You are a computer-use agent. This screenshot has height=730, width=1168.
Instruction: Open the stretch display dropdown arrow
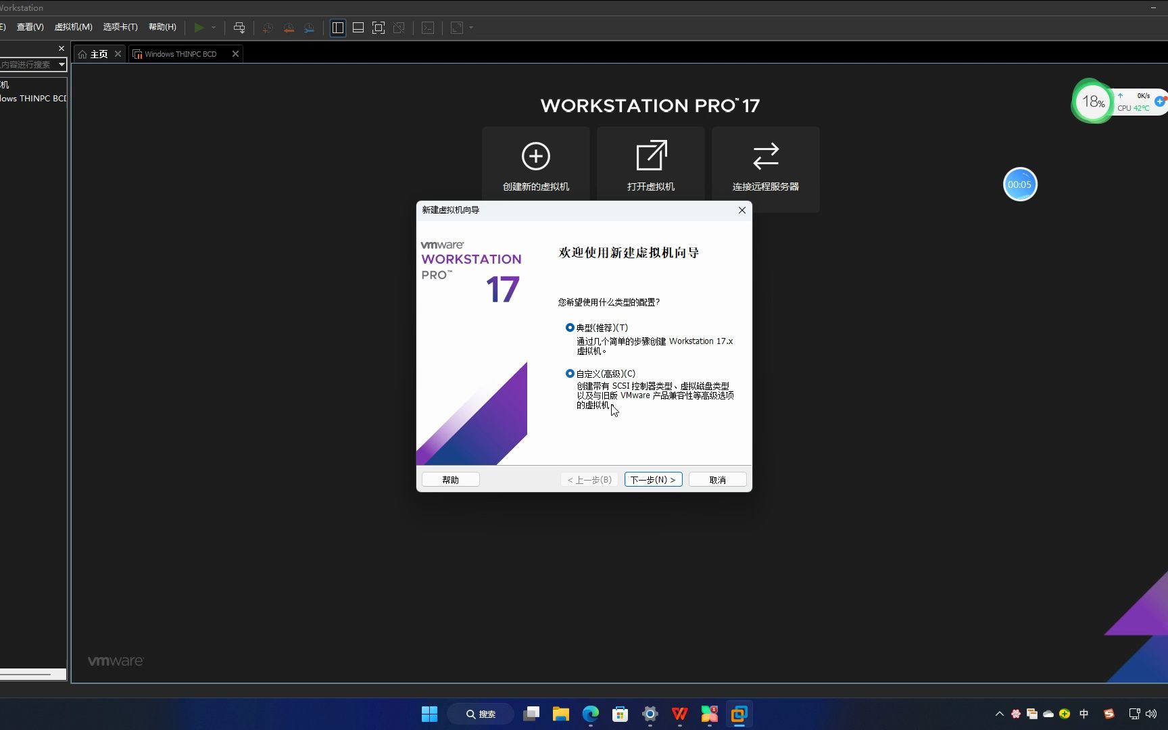[471, 28]
